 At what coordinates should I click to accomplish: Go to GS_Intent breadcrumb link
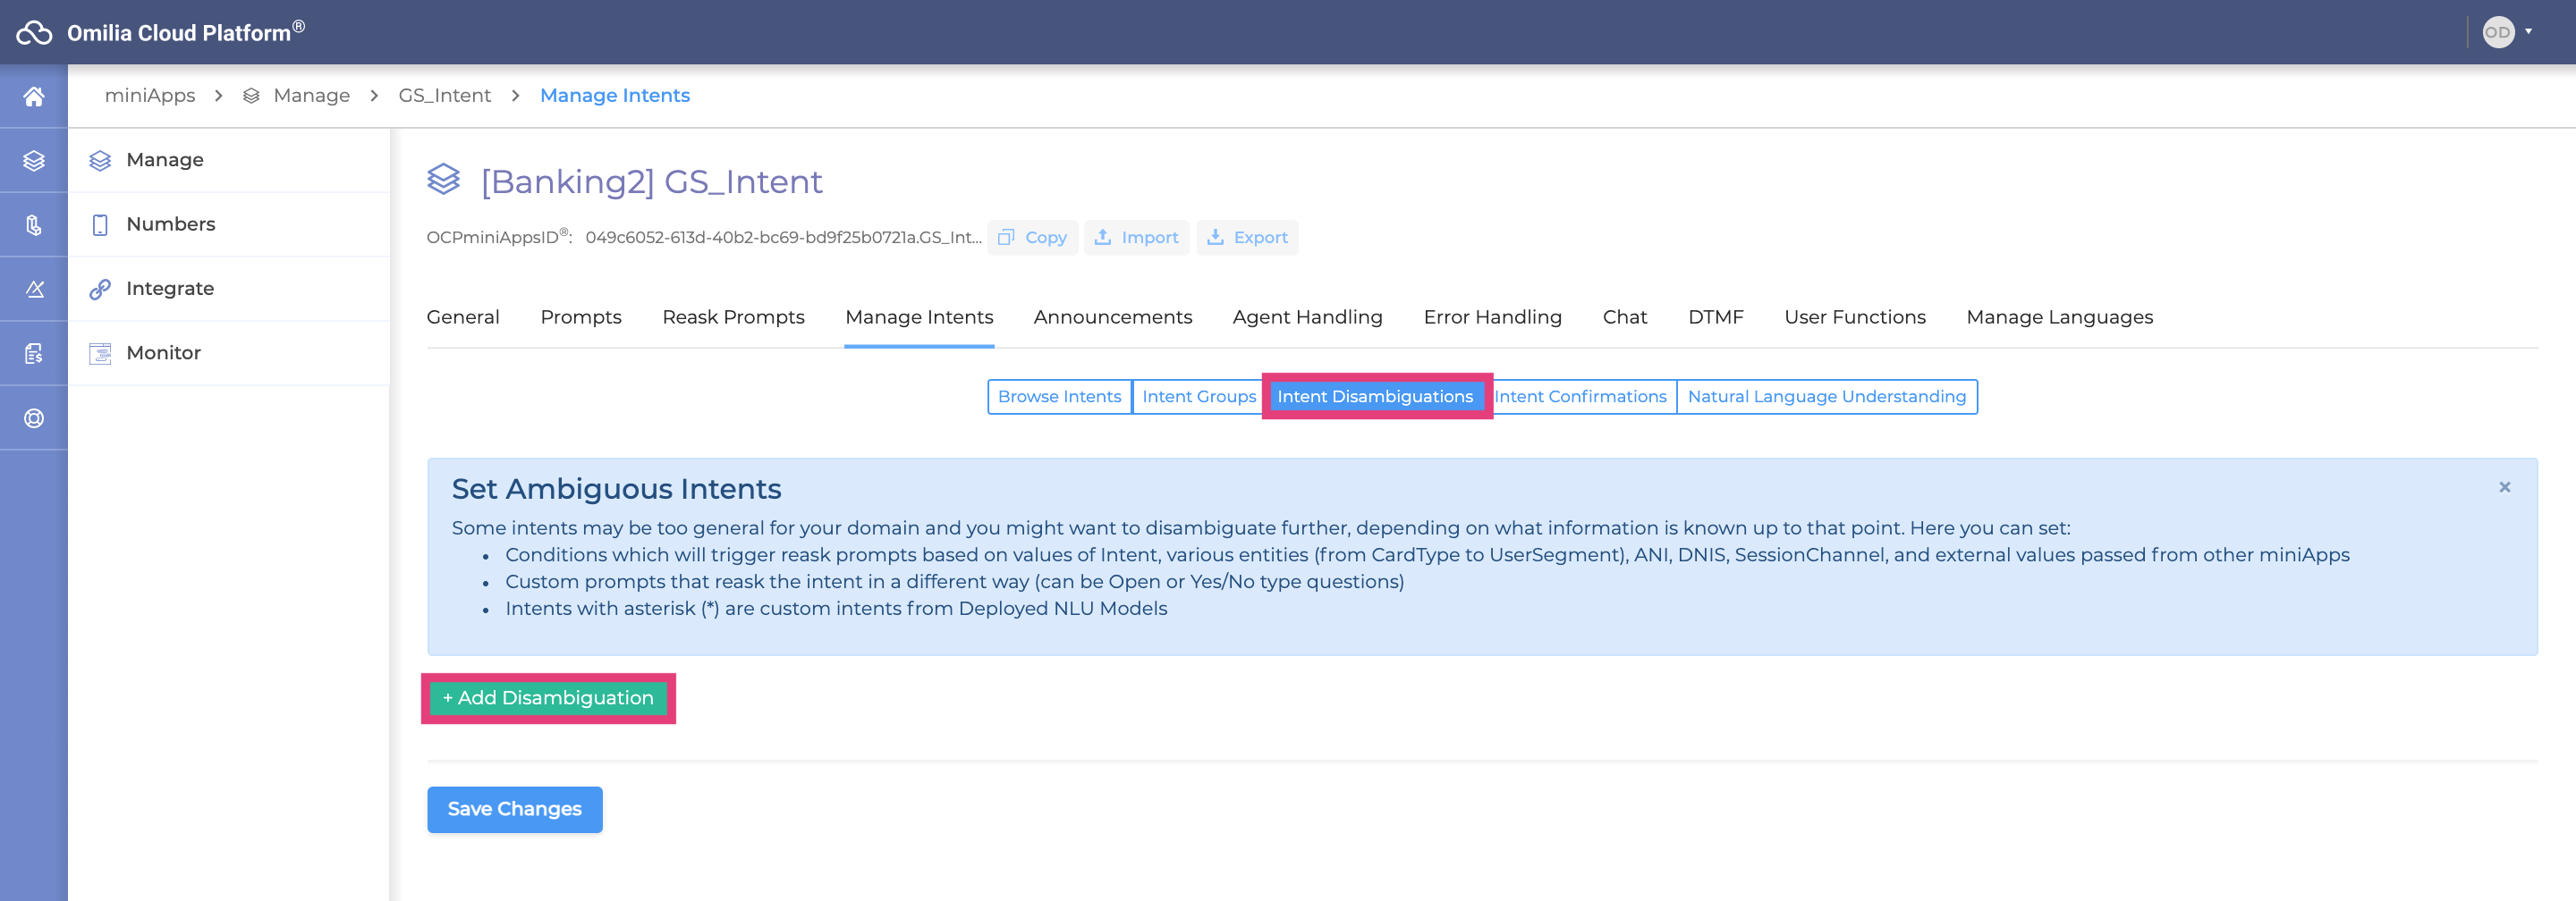(445, 95)
